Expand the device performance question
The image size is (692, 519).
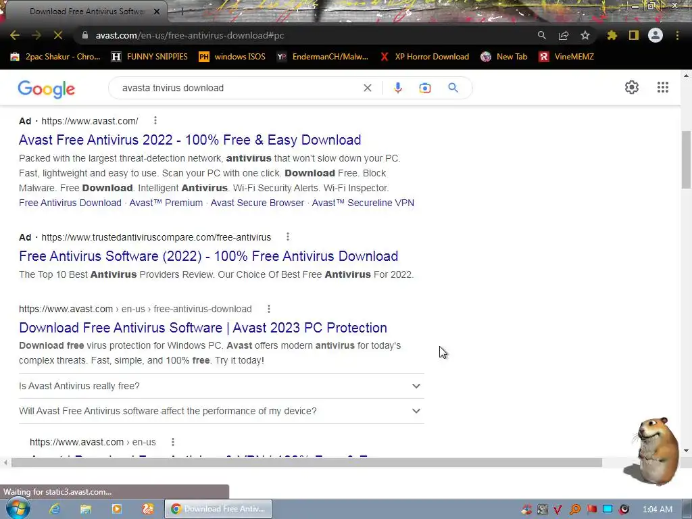(222, 411)
